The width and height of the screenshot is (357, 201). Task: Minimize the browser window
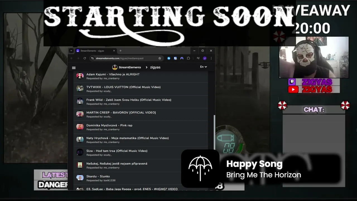click(x=194, y=51)
